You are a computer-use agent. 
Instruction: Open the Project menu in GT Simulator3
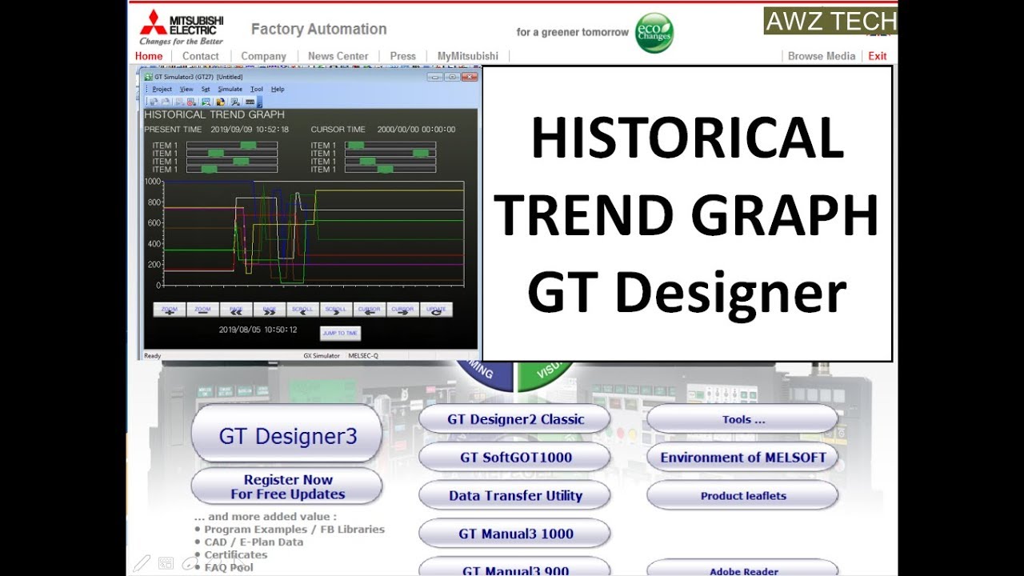[162, 89]
